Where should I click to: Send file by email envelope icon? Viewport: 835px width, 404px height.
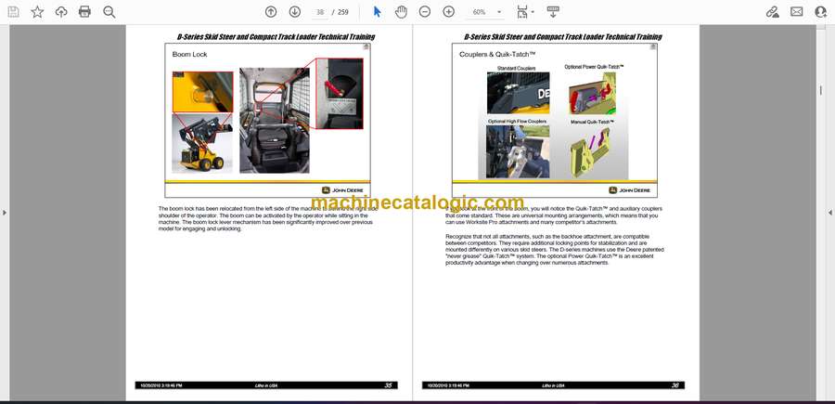coord(797,12)
